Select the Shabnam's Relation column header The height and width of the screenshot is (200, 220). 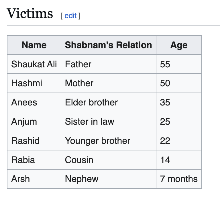[x=109, y=45]
